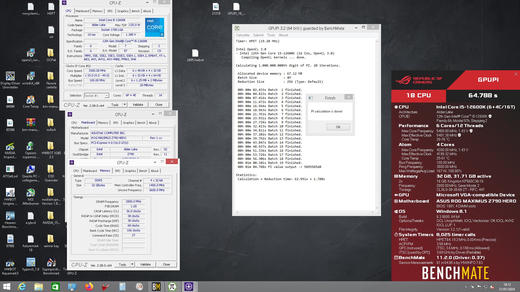Open the Selection Socket #1 dropdown
The image size is (520, 292).
tap(106, 95)
